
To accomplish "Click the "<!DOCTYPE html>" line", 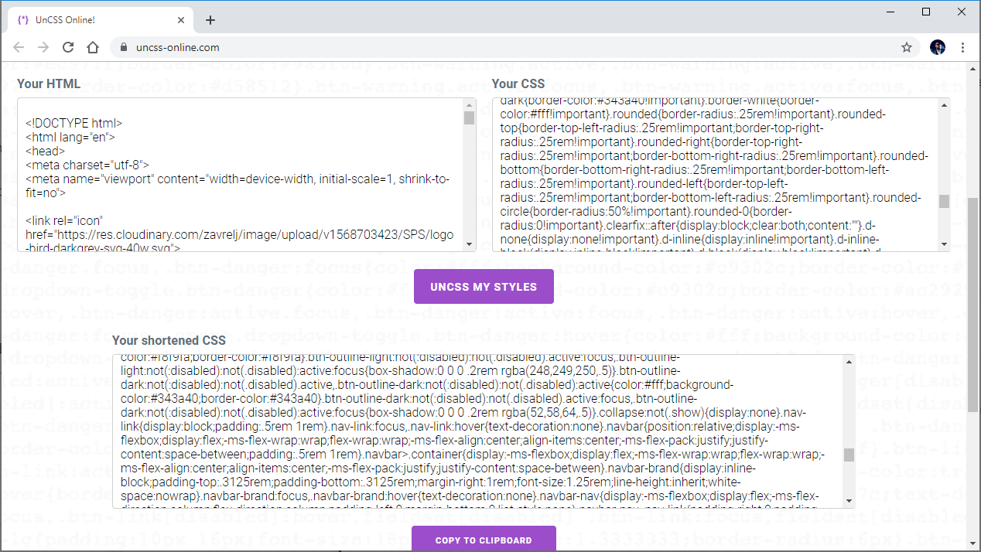I will pyautogui.click(x=73, y=123).
